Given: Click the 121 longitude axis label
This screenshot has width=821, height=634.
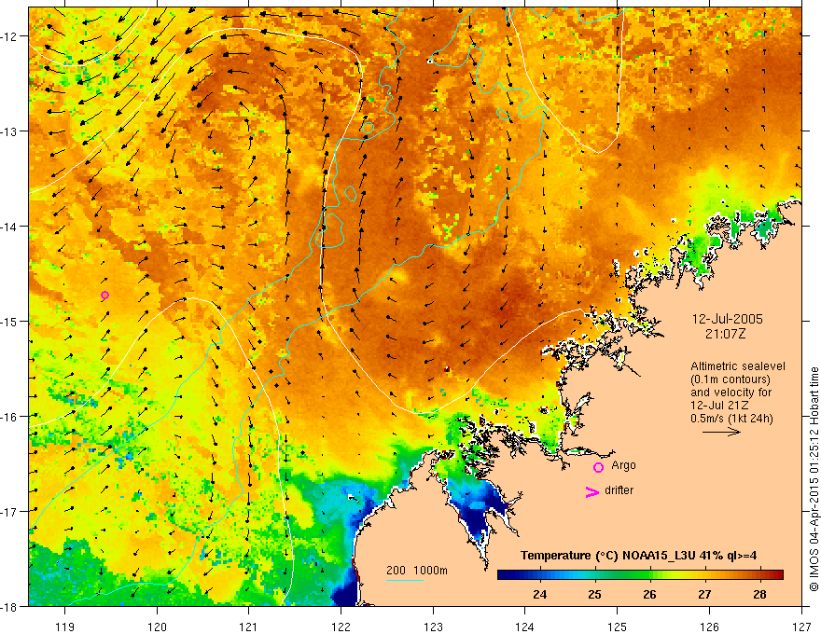Looking at the screenshot, I should point(249,627).
